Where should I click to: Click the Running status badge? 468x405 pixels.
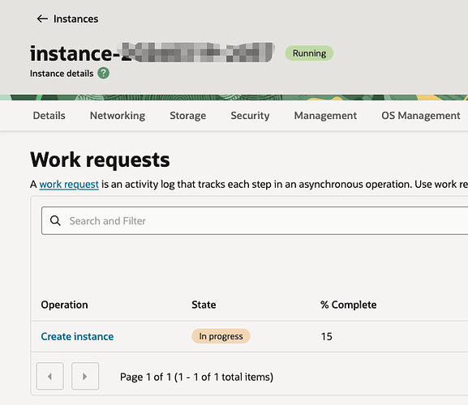[309, 53]
